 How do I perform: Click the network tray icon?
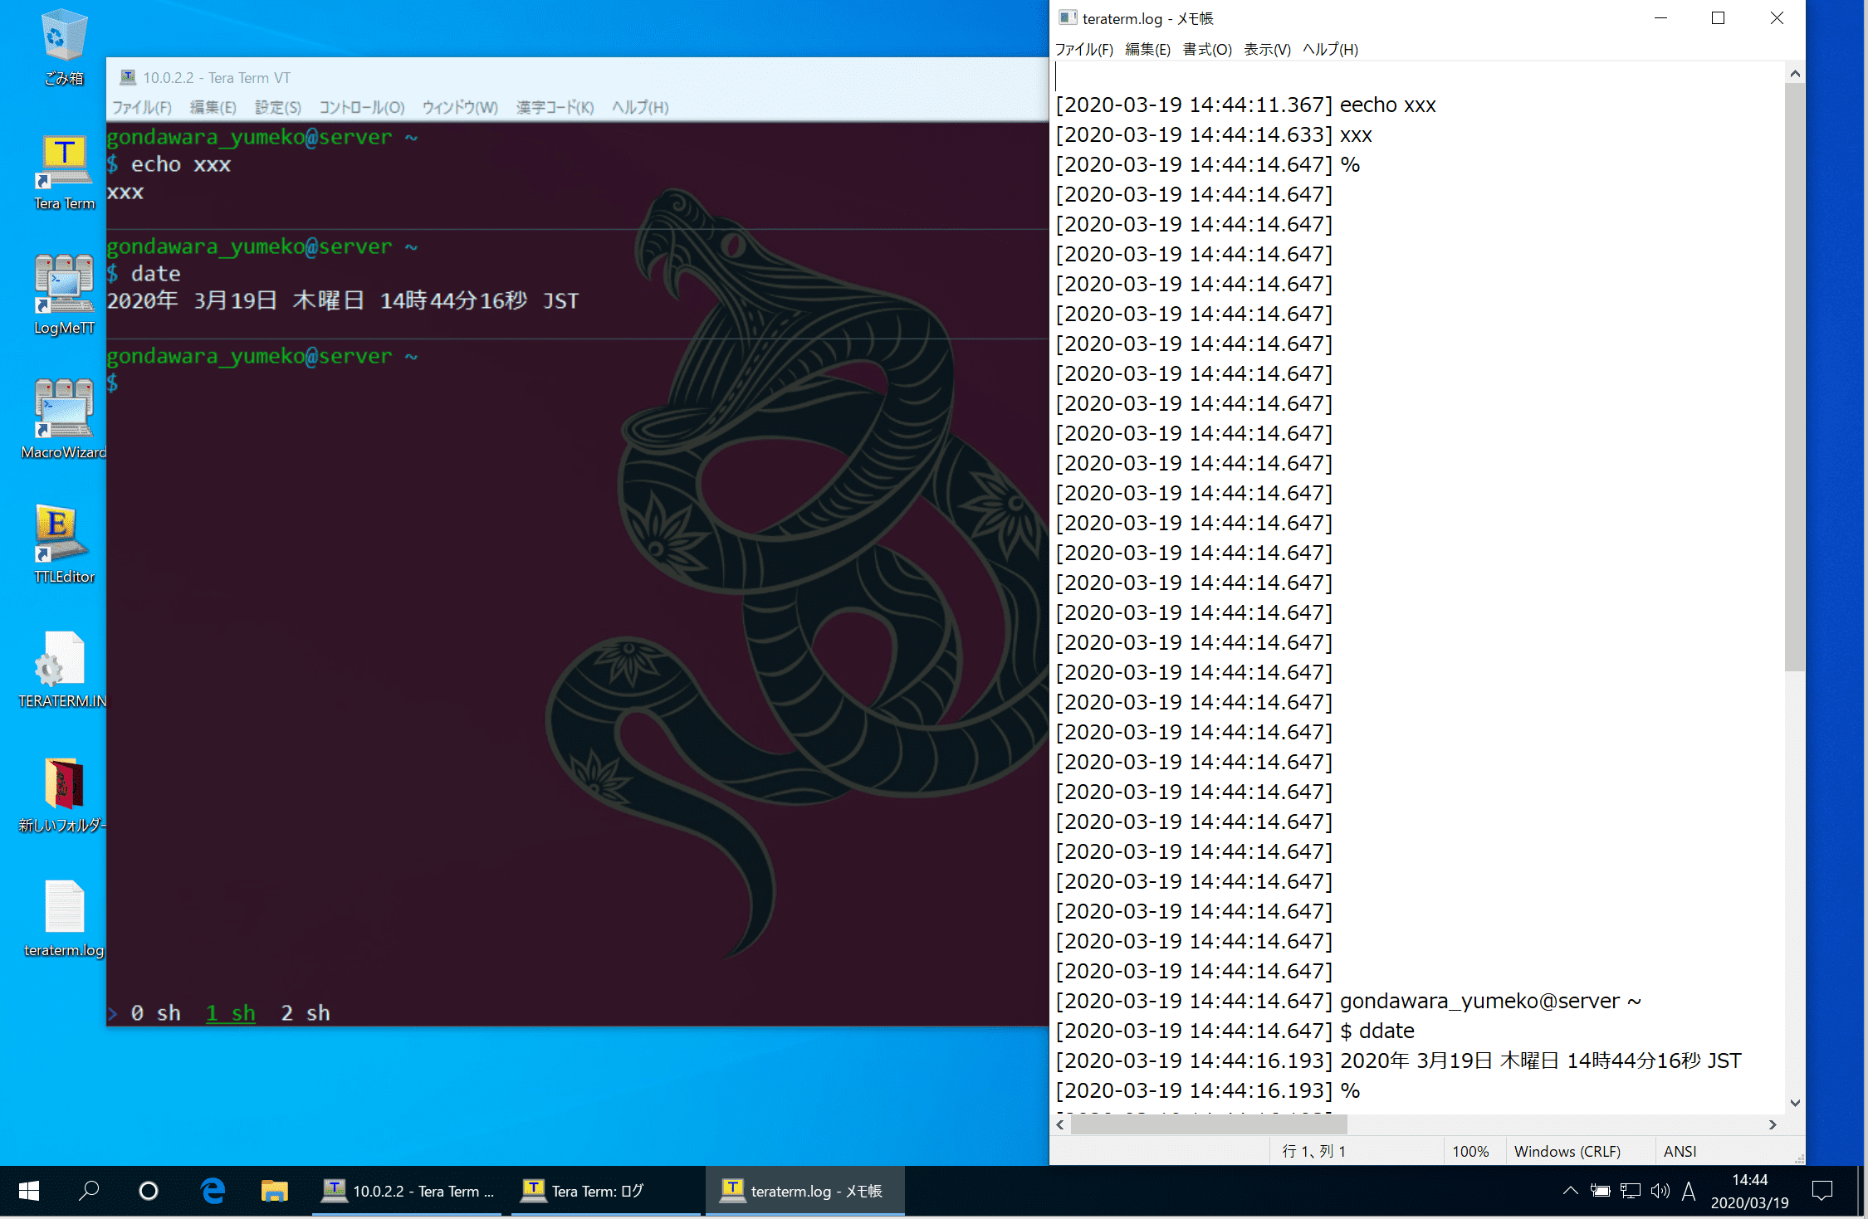[x=1631, y=1192]
